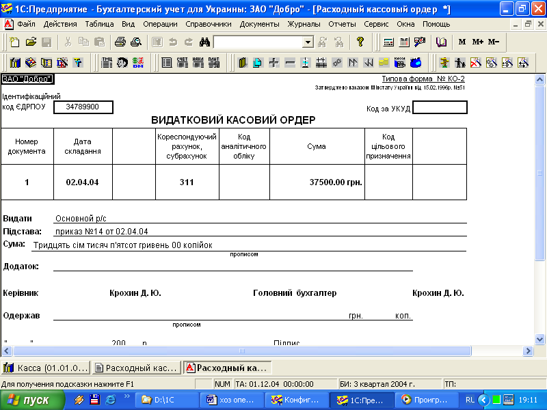The height and width of the screenshot is (410, 547).
Task: Select the account cell 311
Action: [187, 182]
